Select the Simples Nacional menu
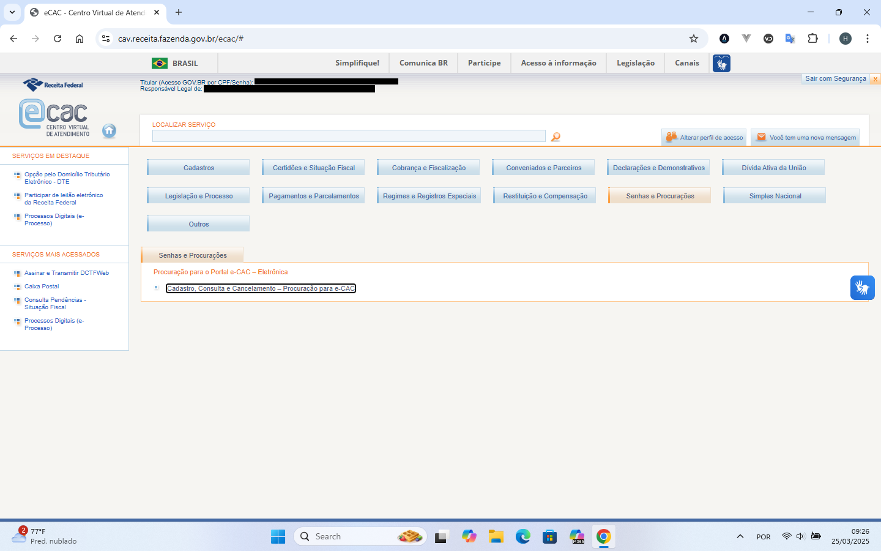Image resolution: width=881 pixels, height=551 pixels. pyautogui.click(x=775, y=196)
